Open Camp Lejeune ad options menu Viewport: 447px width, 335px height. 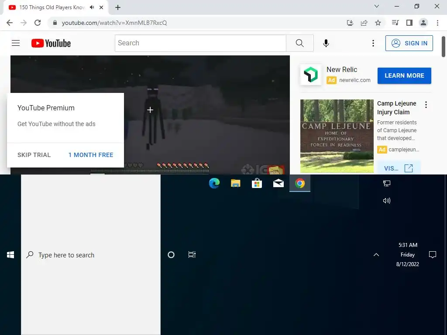pyautogui.click(x=426, y=105)
